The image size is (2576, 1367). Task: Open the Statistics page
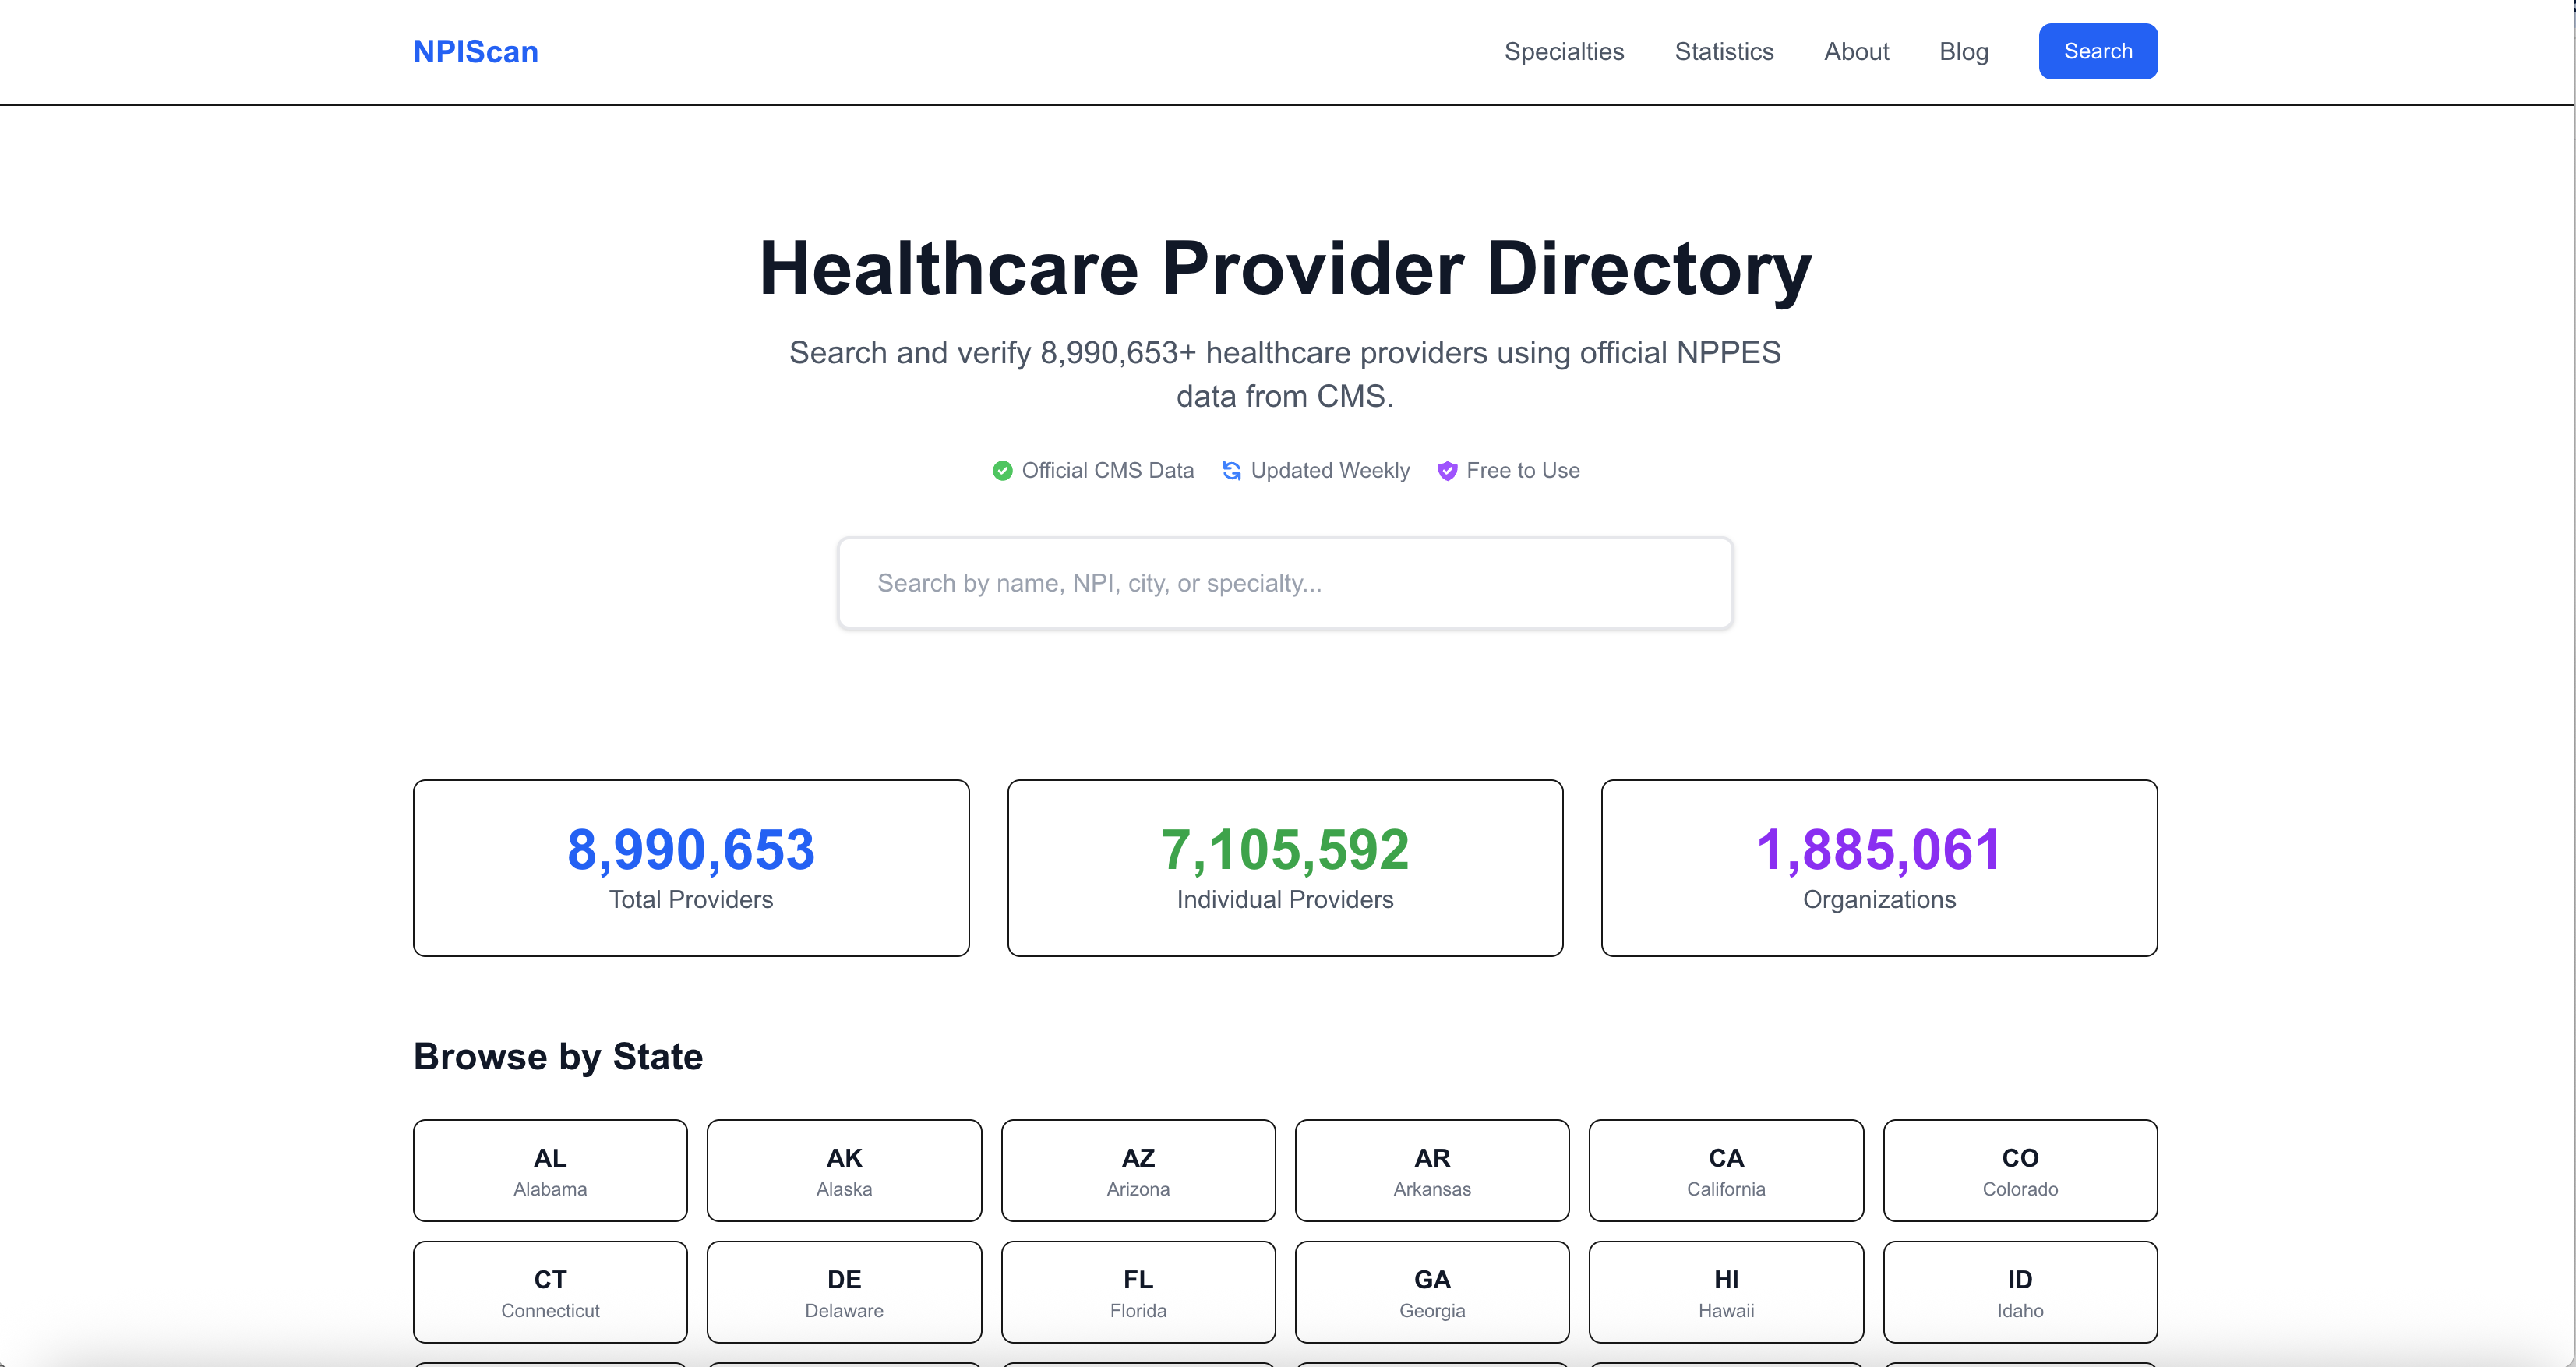click(x=1723, y=52)
